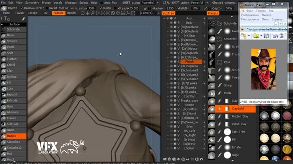Select the Buildup tool
This screenshot has width=293, height=164.
point(13,77)
